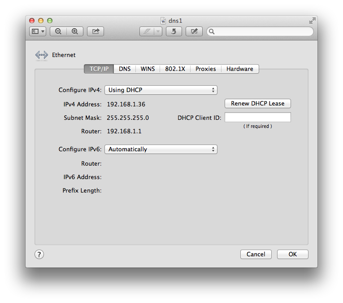Zoom out using the magnifier minus icon
Image resolution: width=343 pixels, height=303 pixels.
click(x=58, y=31)
